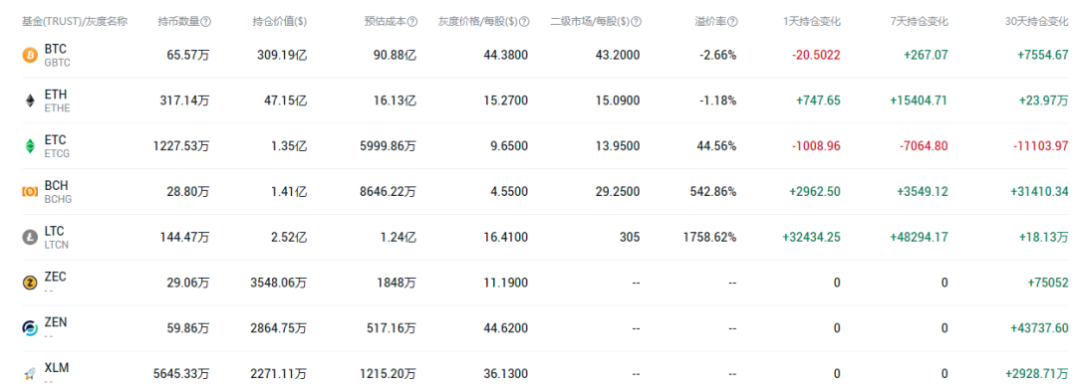Select LTC premium rate 1758.62%
Image resolution: width=1076 pixels, height=391 pixels.
click(710, 237)
